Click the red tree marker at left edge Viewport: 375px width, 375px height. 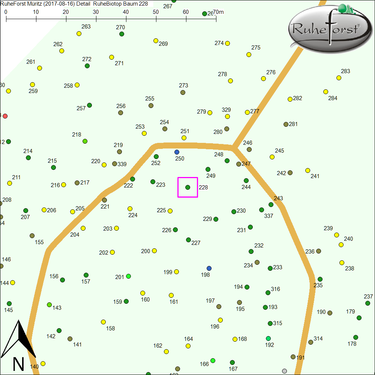point(5,116)
